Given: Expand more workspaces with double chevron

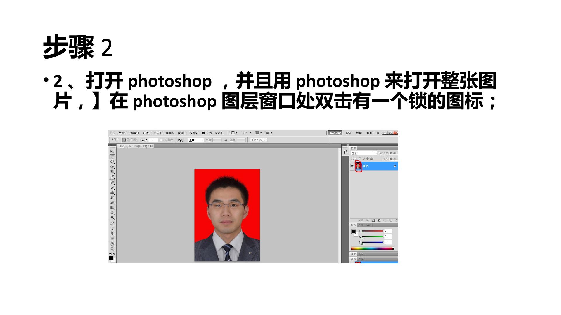Looking at the screenshot, I should (x=378, y=133).
